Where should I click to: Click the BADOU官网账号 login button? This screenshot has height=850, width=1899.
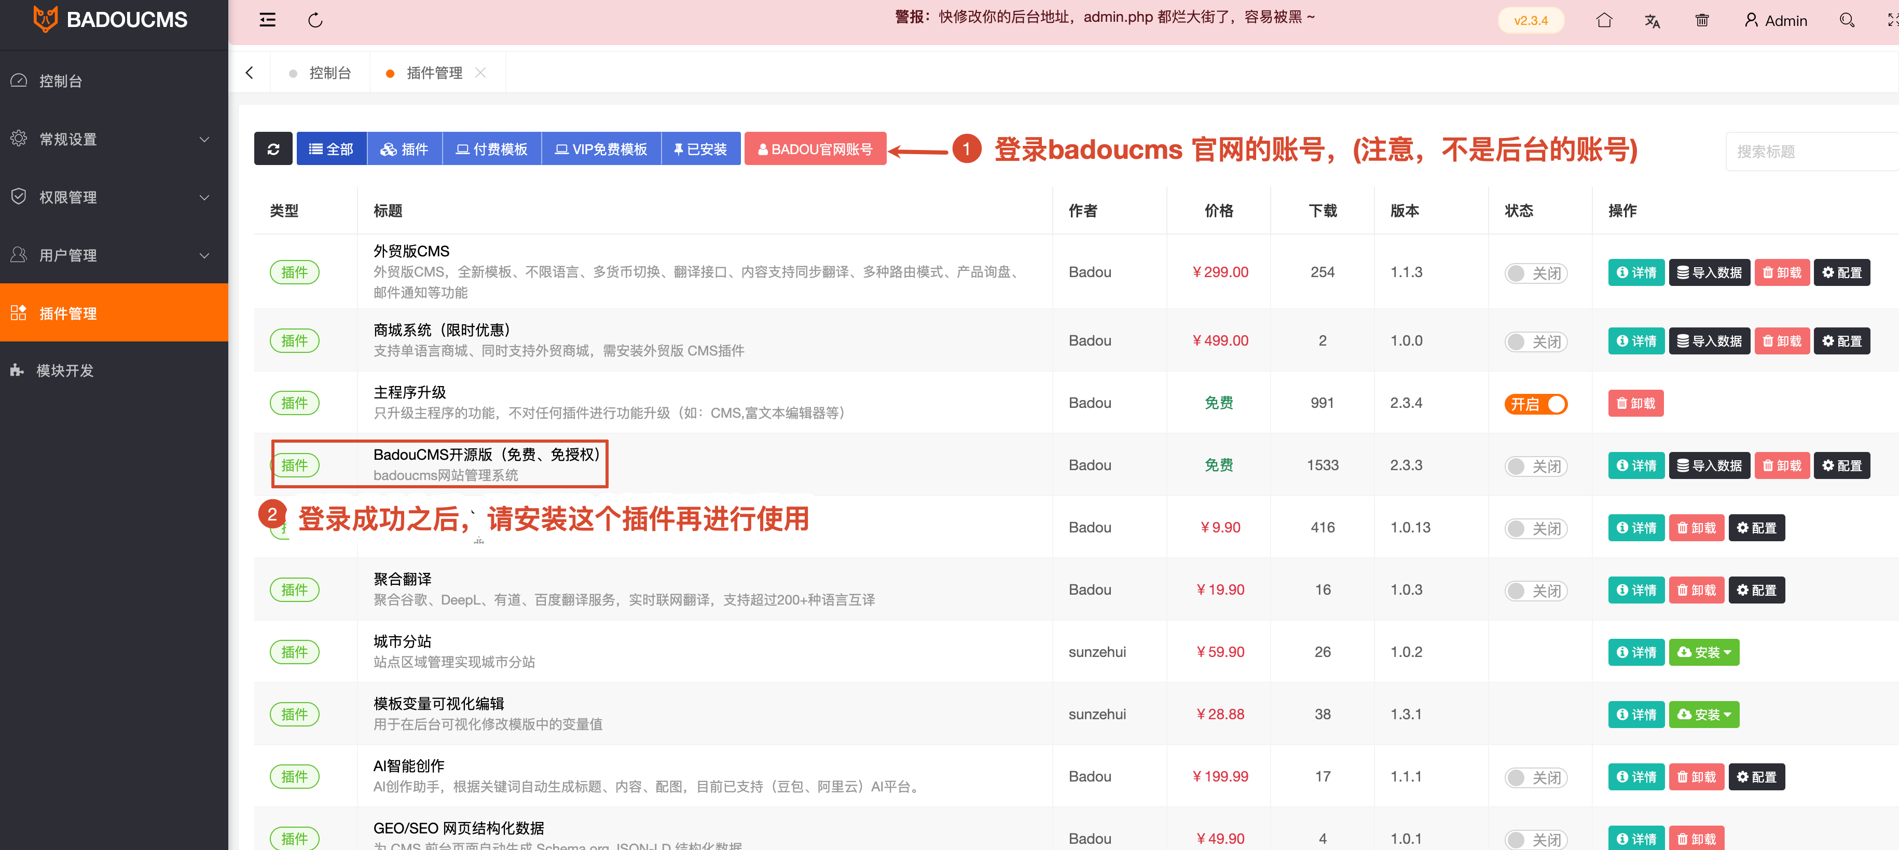[815, 149]
